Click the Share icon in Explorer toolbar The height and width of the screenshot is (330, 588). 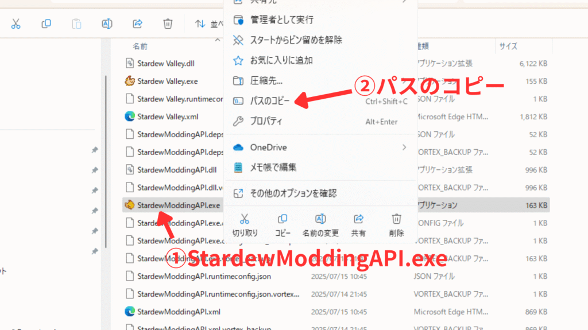137,24
